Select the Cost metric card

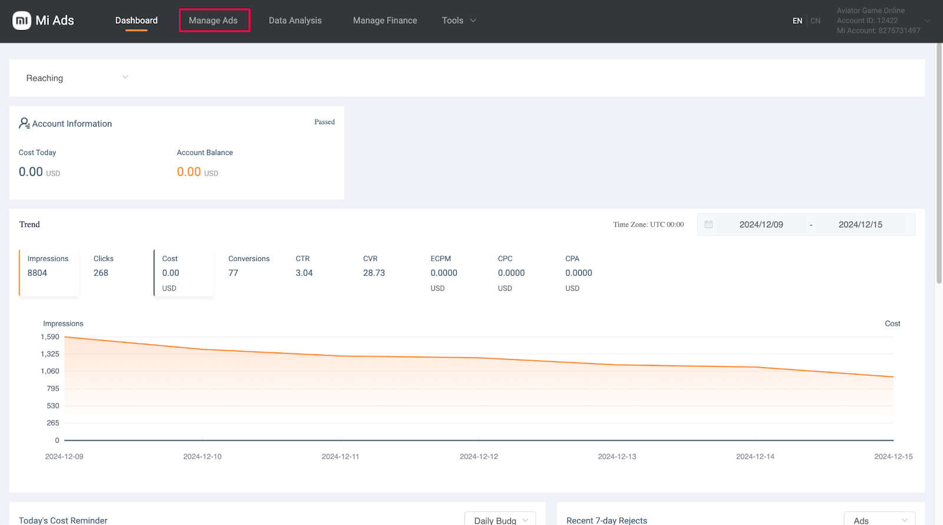[184, 272]
